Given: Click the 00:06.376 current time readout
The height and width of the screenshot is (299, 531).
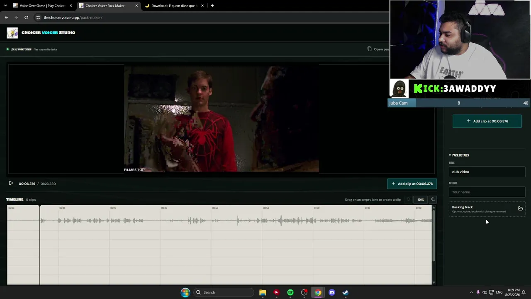Looking at the screenshot, I should (27, 184).
